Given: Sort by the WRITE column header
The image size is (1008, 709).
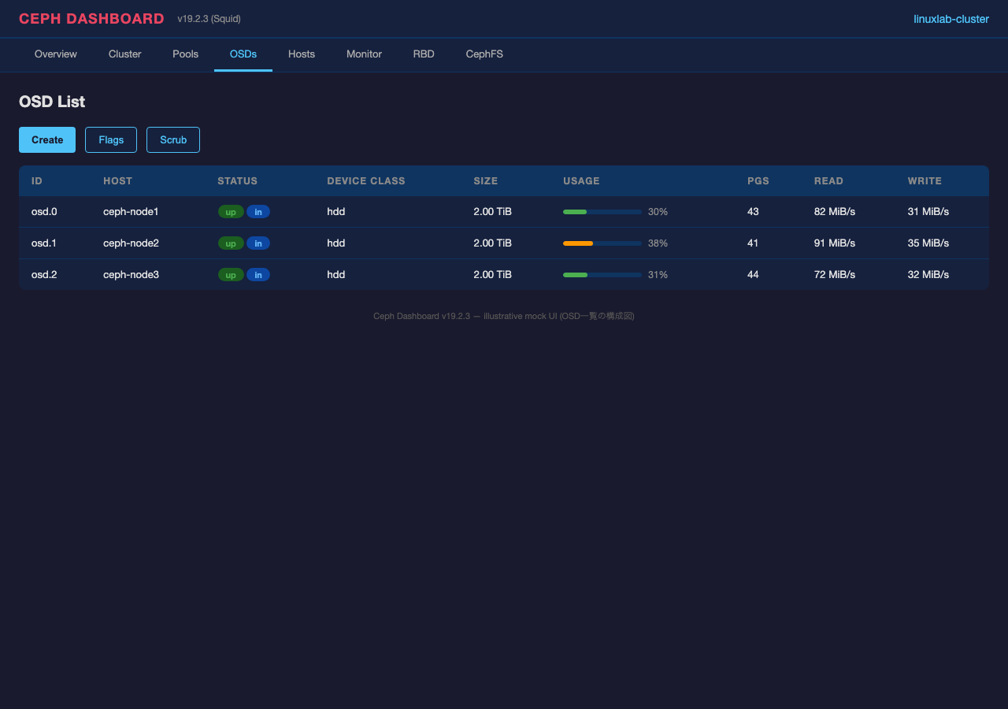Looking at the screenshot, I should (925, 181).
